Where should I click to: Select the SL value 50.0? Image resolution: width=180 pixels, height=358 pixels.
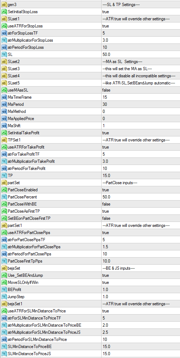pyautogui.click(x=106, y=55)
